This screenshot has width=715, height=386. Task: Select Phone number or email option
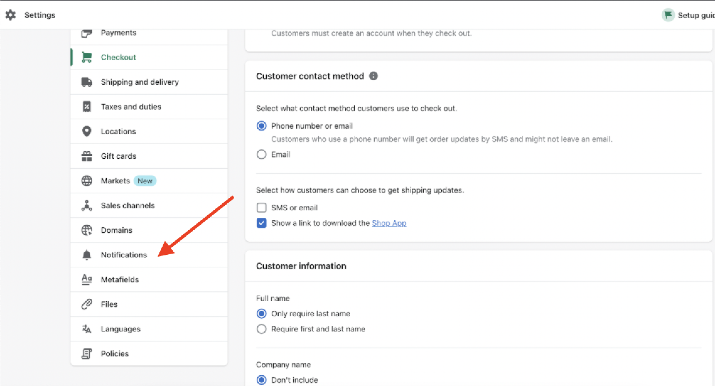tap(261, 126)
